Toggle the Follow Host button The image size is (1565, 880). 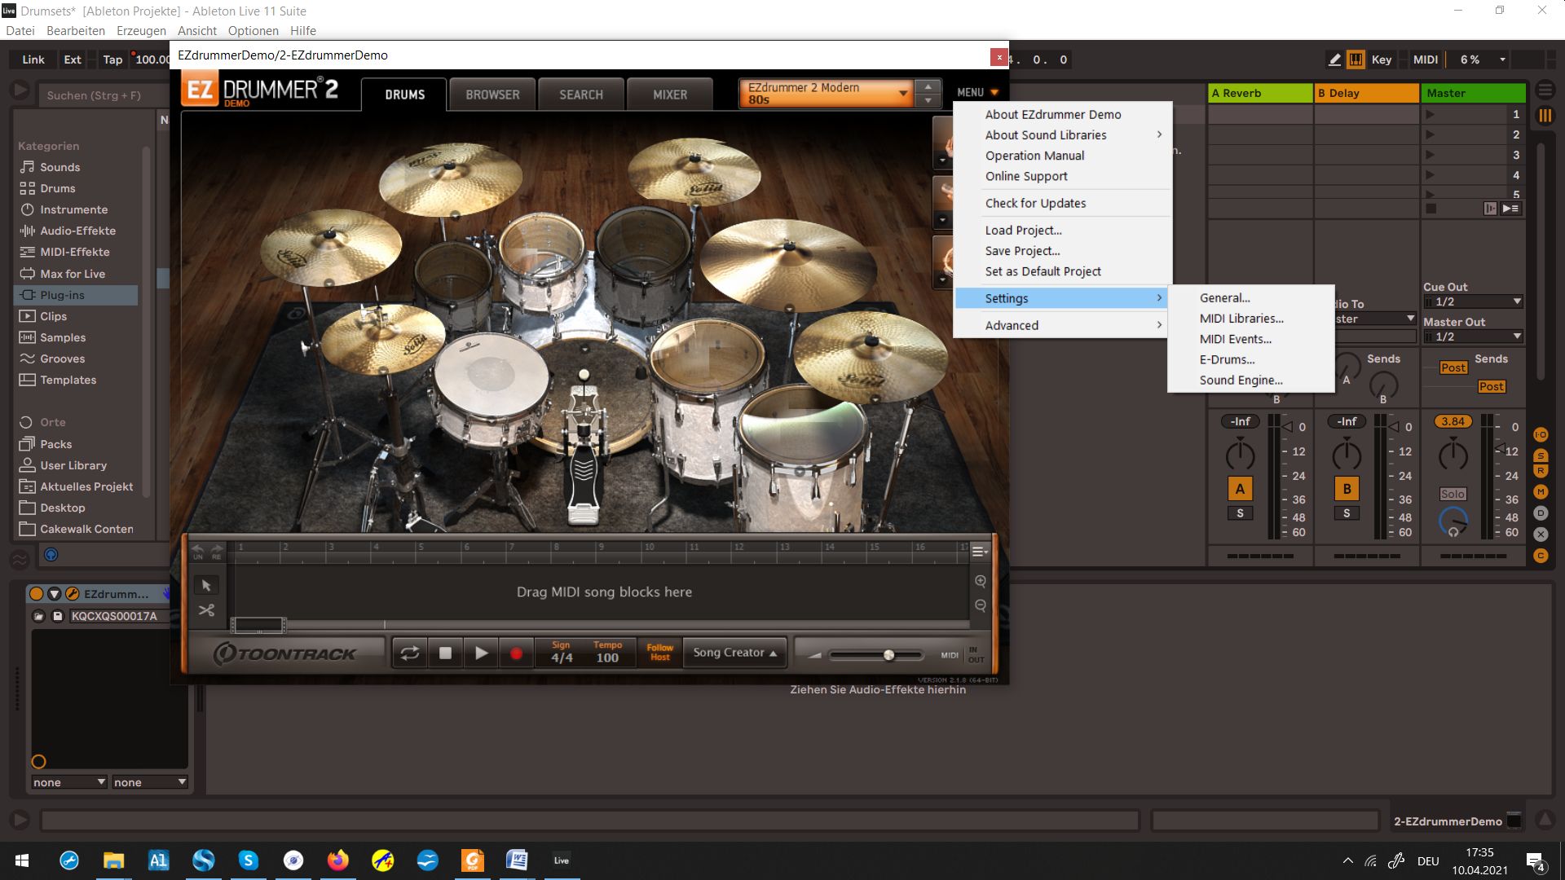(x=659, y=653)
